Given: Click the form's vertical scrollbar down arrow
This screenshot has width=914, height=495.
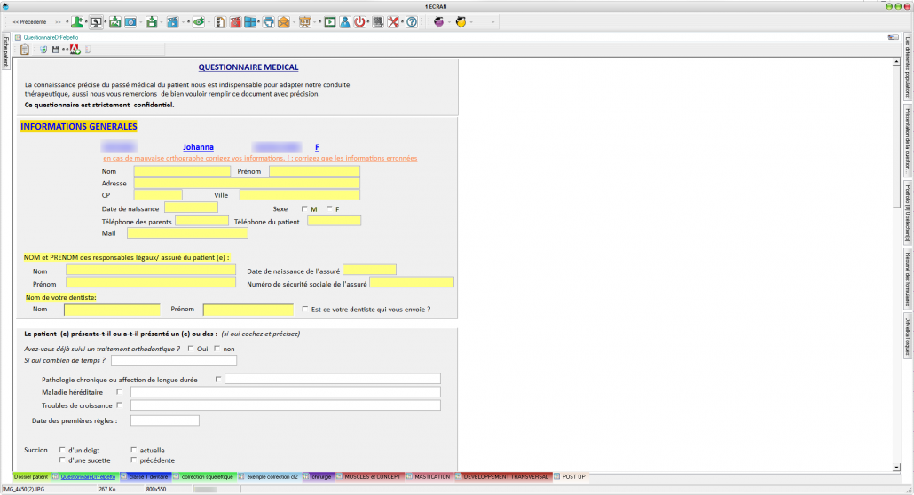Looking at the screenshot, I should point(894,467).
